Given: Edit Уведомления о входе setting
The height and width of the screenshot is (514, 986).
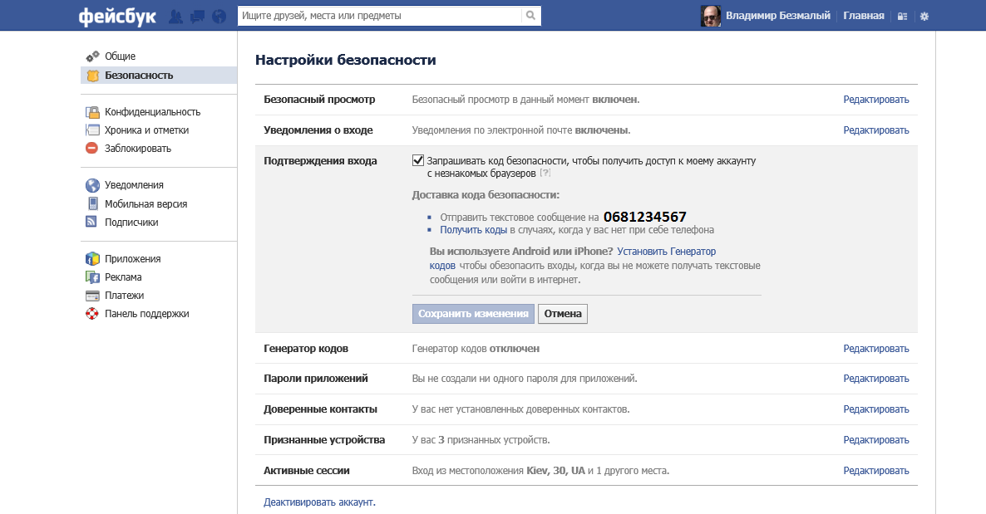Looking at the screenshot, I should [x=876, y=130].
